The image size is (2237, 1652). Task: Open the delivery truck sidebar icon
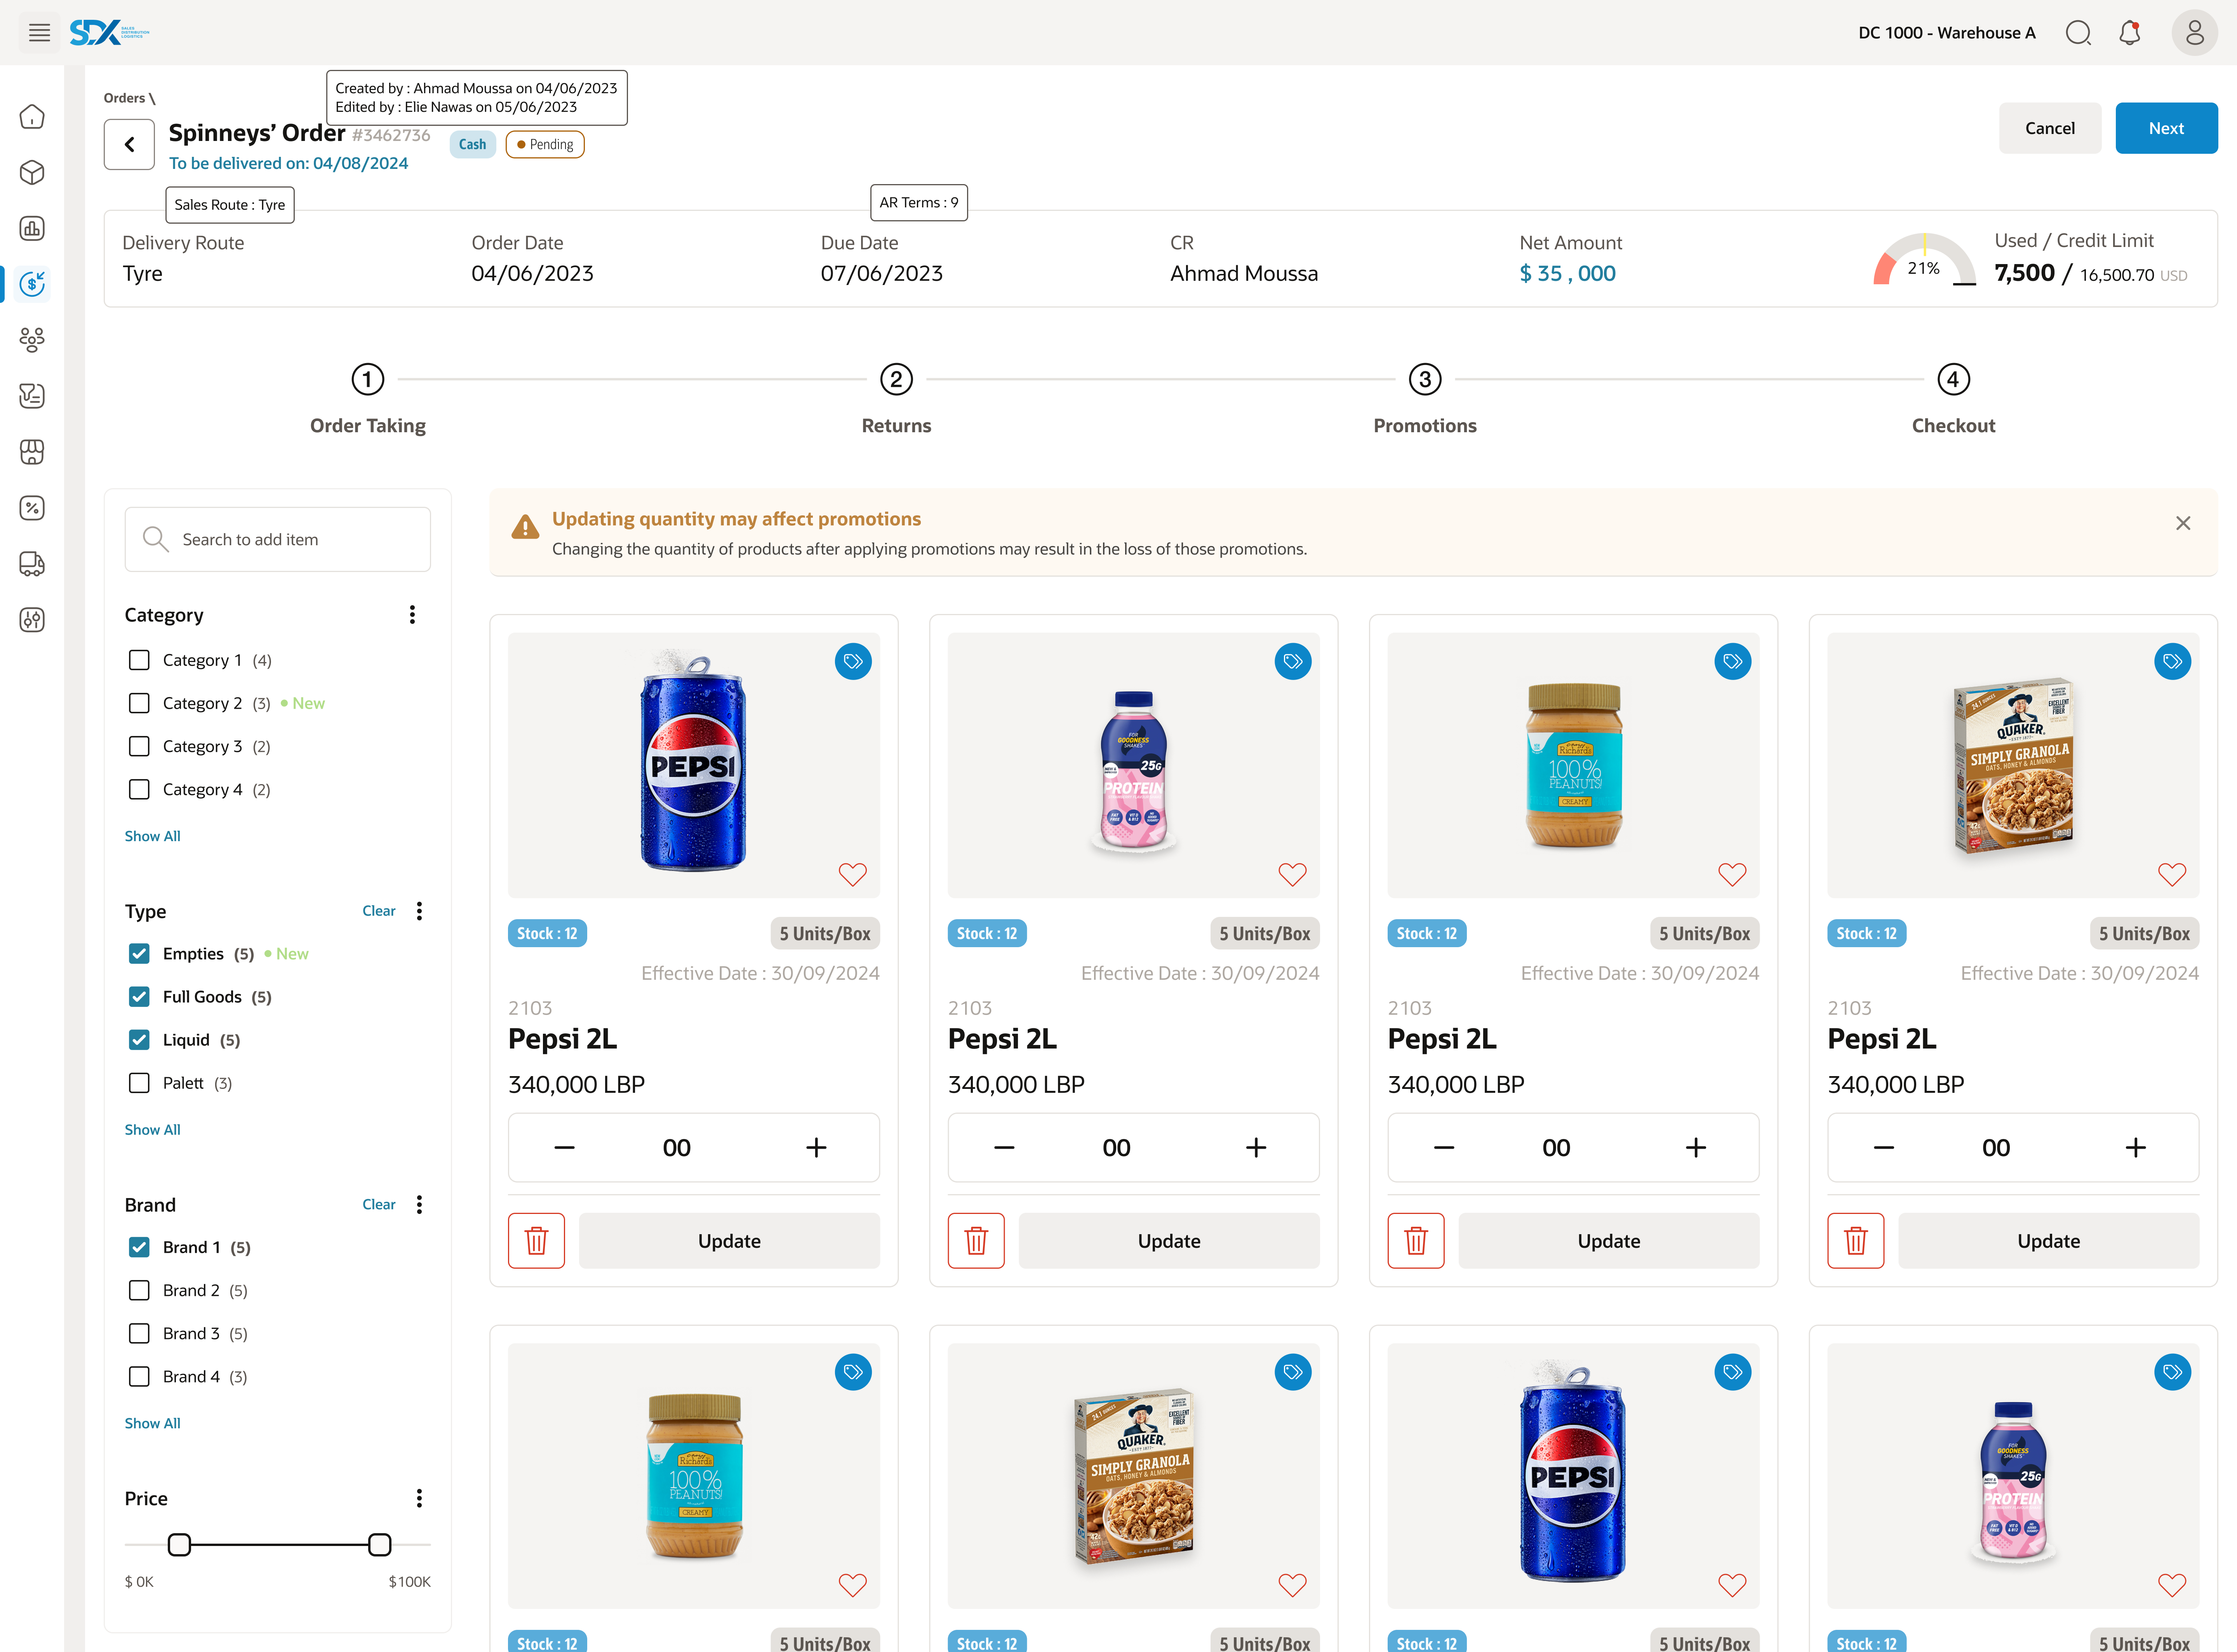pyautogui.click(x=32, y=564)
